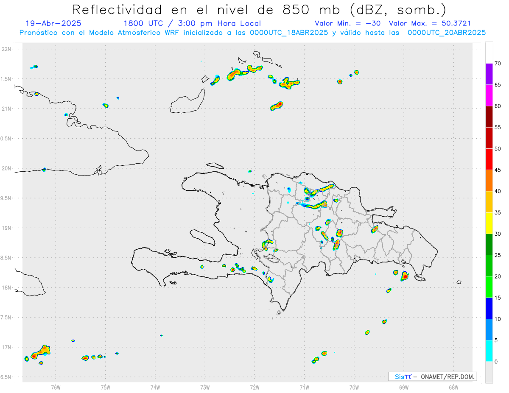The image size is (509, 393).
Task: Click the "0000UTC_18ABR2025" initialization timestamp
Action: 288,33
